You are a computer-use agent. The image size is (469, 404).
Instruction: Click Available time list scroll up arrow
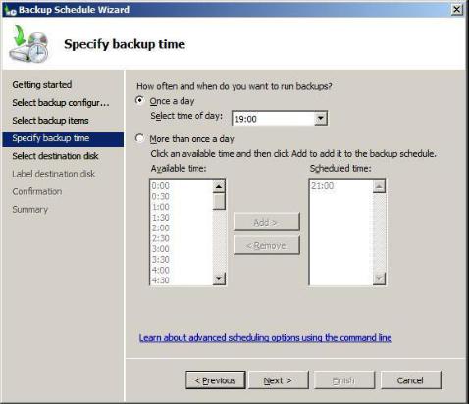[x=219, y=186]
